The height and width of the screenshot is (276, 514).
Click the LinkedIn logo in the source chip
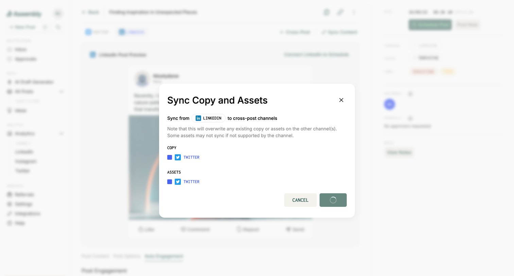[198, 118]
